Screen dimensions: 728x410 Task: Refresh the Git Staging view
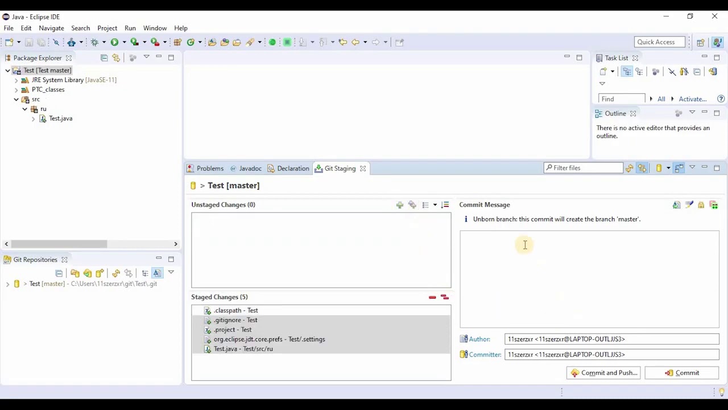[x=629, y=168]
